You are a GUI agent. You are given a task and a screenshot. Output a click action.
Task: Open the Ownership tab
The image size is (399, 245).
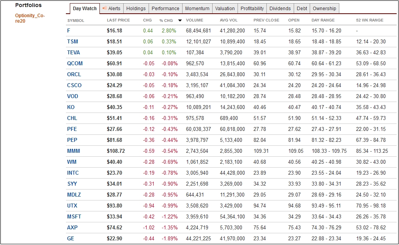click(x=325, y=9)
